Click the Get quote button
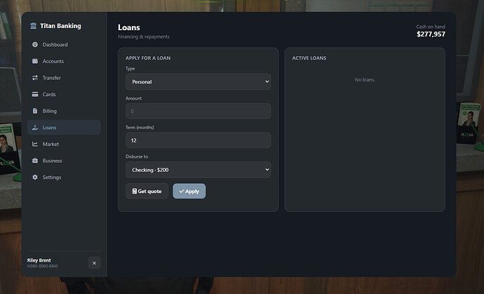This screenshot has height=294, width=484. point(147,191)
